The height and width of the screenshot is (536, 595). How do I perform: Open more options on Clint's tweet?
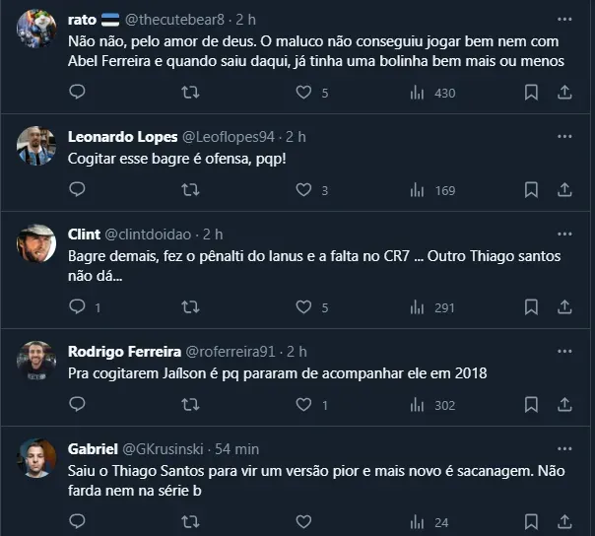coord(564,234)
